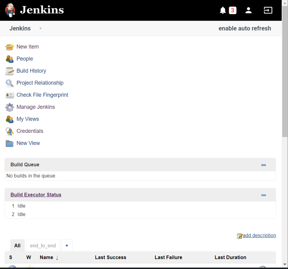Click the add description link
Viewport: 288px width, 269px height.
point(259,235)
